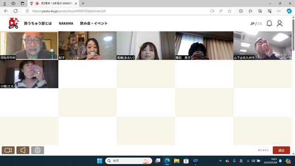Click the taskbar 検索 search box
The width and height of the screenshot is (295, 166).
(x=129, y=161)
